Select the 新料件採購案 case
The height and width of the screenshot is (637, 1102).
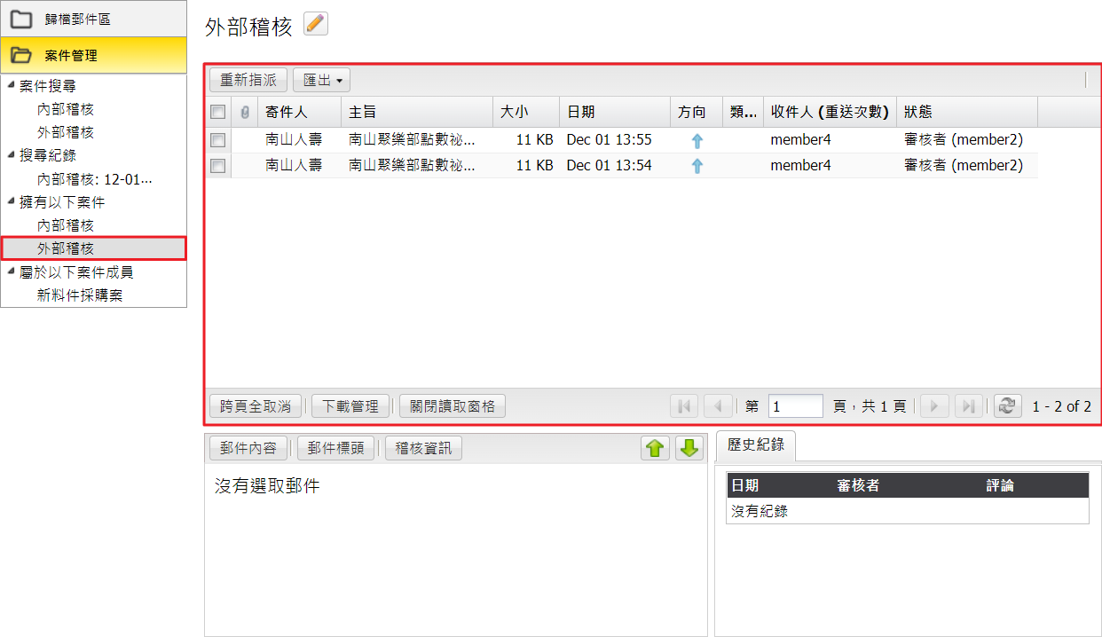(80, 295)
